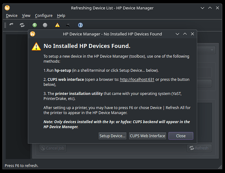Click the bold 'CUPS web interface' text
The width and height of the screenshot is (225, 173).
(66, 80)
